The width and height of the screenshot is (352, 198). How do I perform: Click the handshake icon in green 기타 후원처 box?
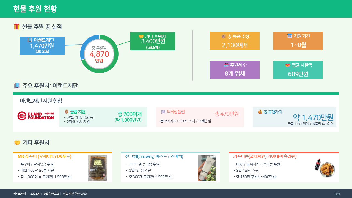pyautogui.click(x=141, y=37)
